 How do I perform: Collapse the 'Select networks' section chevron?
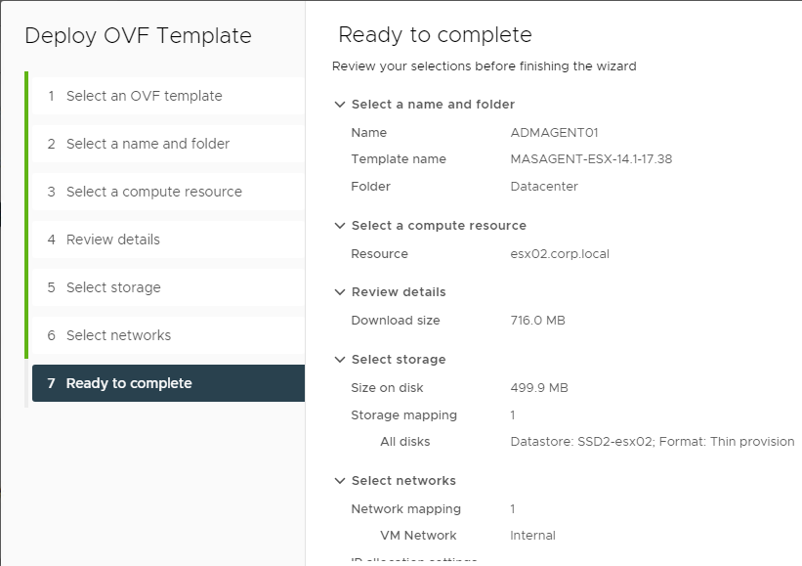click(340, 481)
